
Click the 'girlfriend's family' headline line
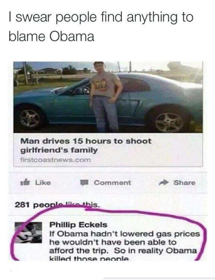59,150
